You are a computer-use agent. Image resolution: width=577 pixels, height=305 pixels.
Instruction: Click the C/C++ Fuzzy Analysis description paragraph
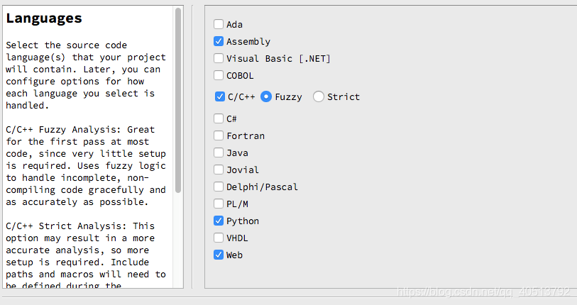click(x=86, y=165)
